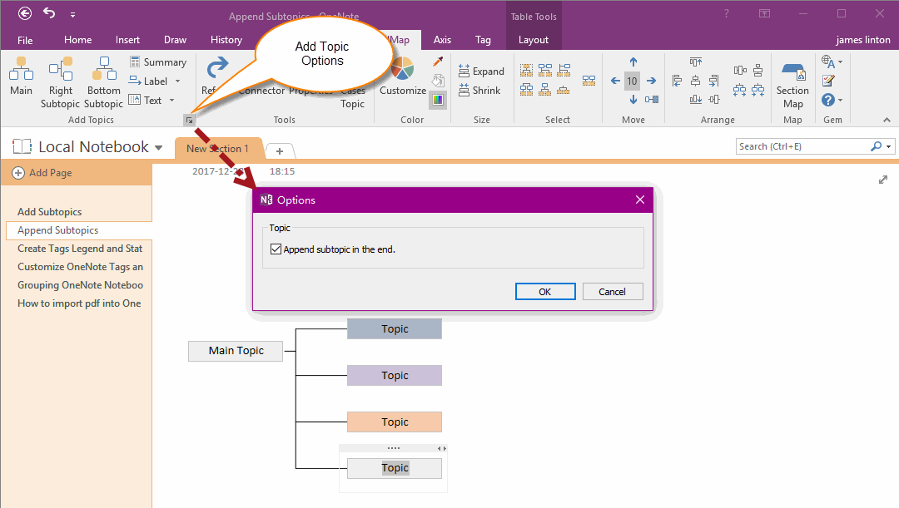The height and width of the screenshot is (508, 899).
Task: Close the Options dialog with the X
Action: click(640, 200)
